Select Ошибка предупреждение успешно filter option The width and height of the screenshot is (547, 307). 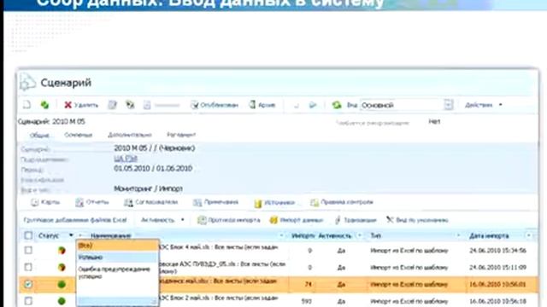click(x=118, y=273)
